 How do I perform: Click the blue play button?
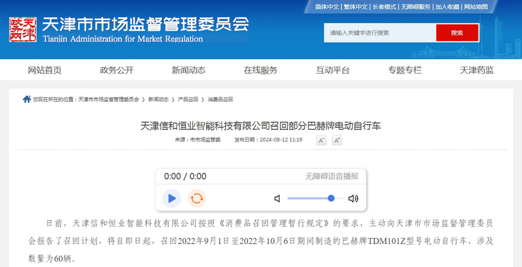click(172, 198)
